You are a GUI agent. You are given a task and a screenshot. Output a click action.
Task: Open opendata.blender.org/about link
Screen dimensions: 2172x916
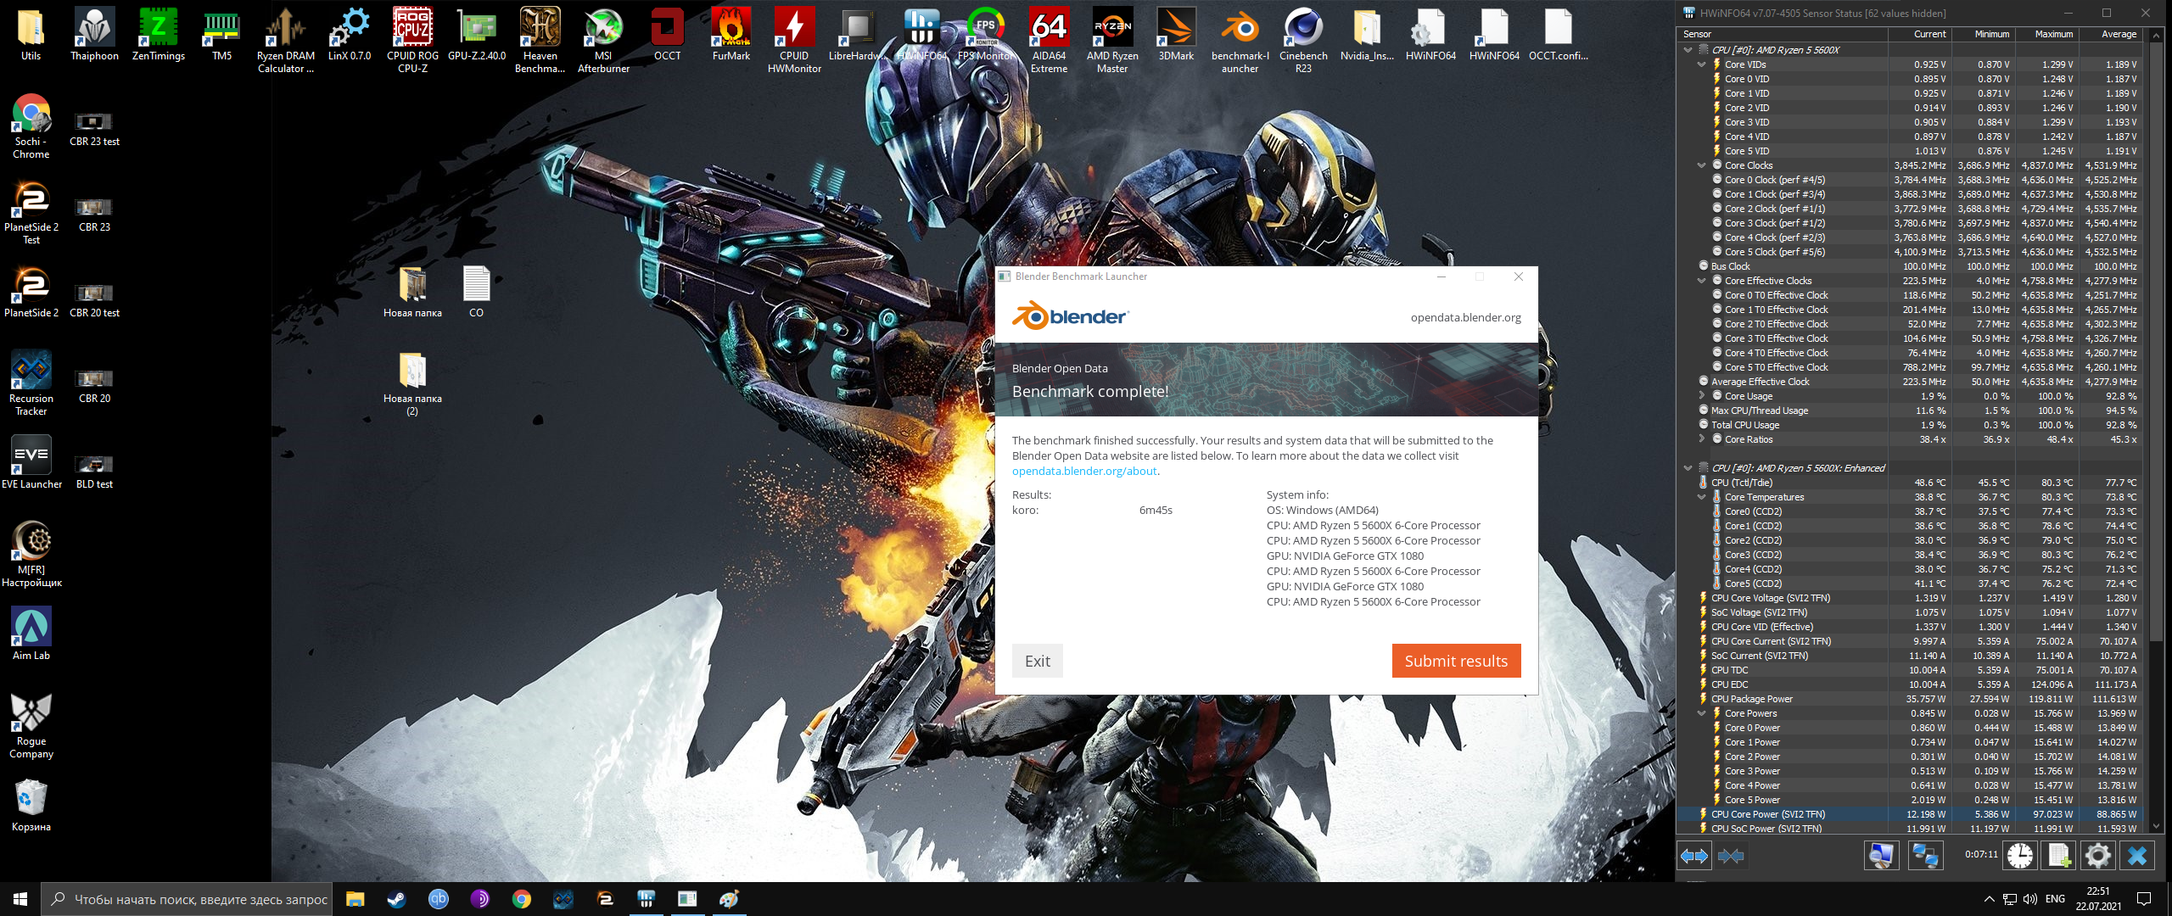point(1083,471)
